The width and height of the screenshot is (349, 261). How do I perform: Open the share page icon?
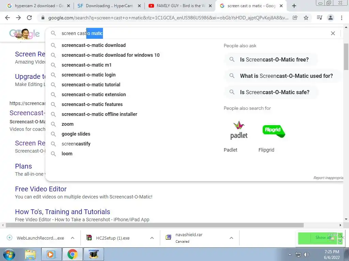(295, 18)
